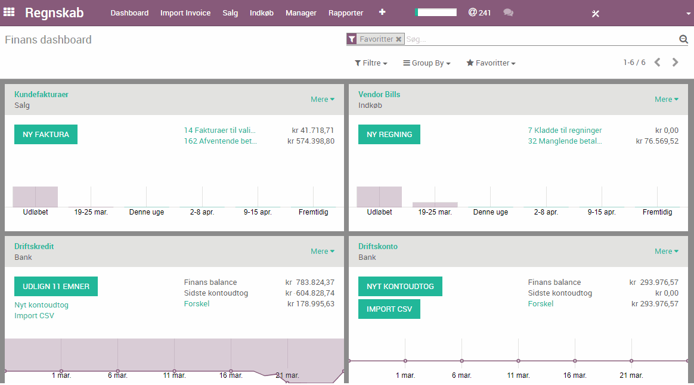The height and width of the screenshot is (385, 694).
Task: Open 162 Afventende betalinger link
Action: tap(221, 141)
